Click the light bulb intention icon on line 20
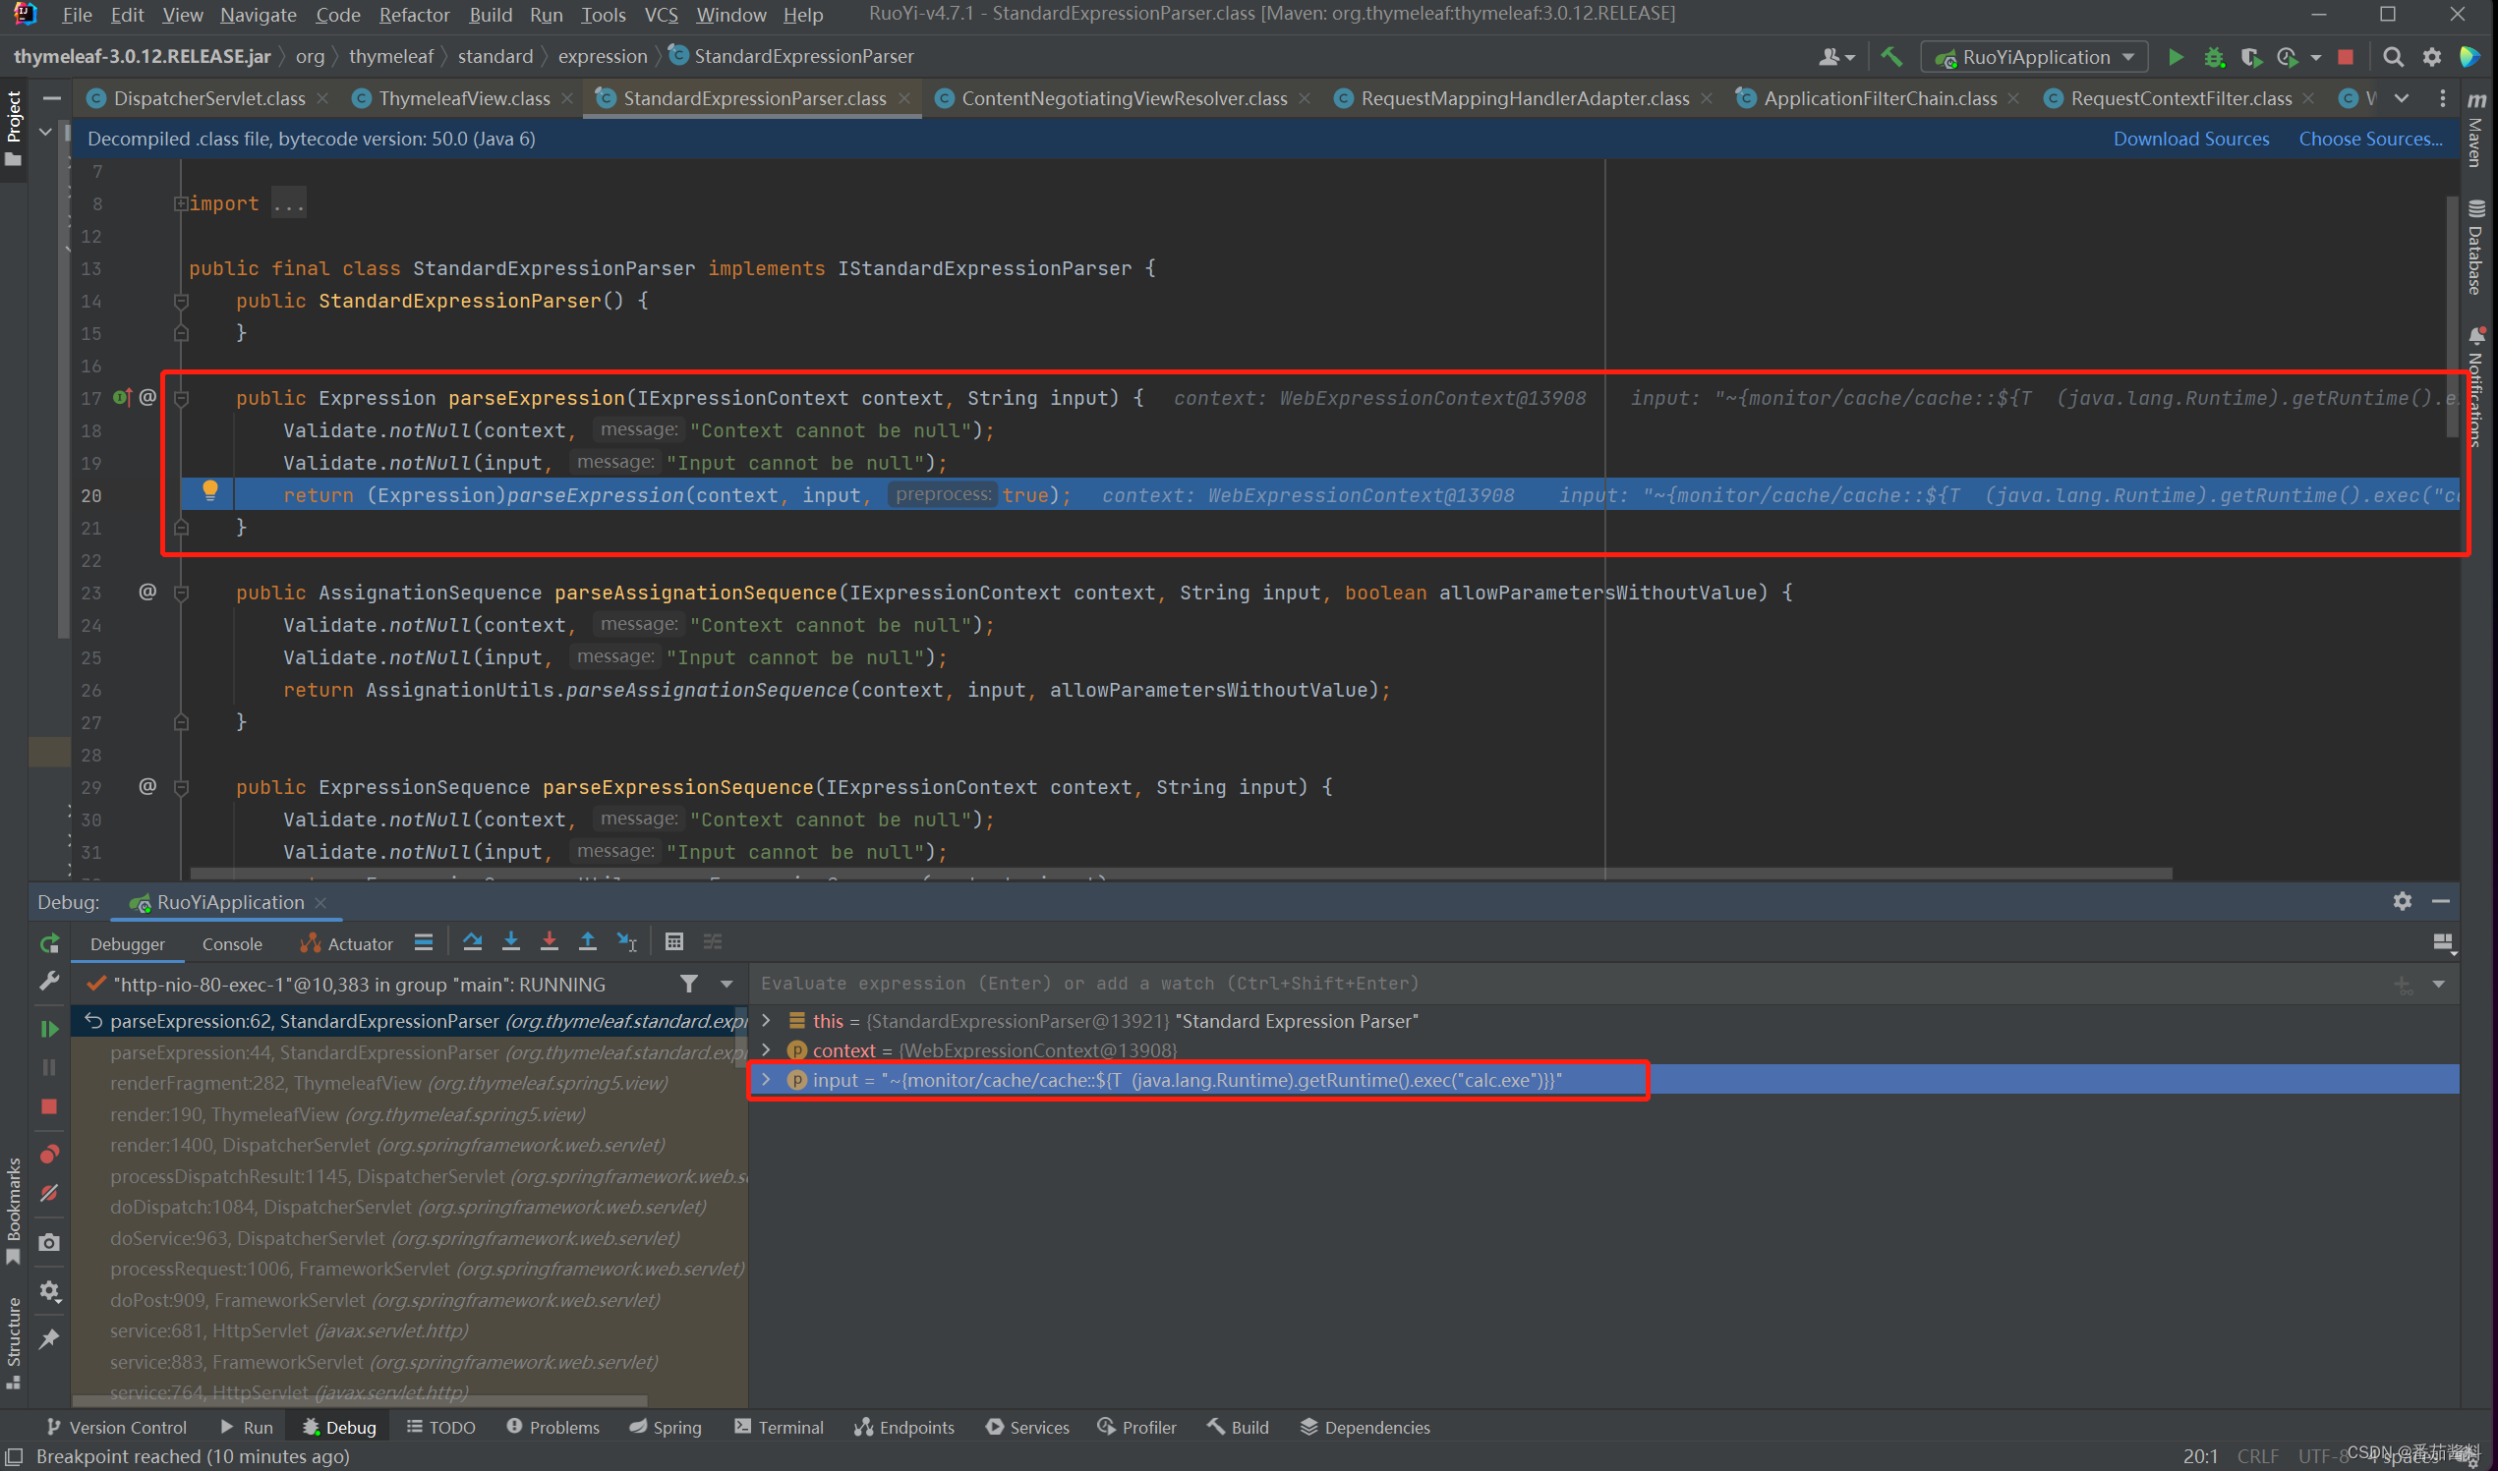 click(x=210, y=489)
